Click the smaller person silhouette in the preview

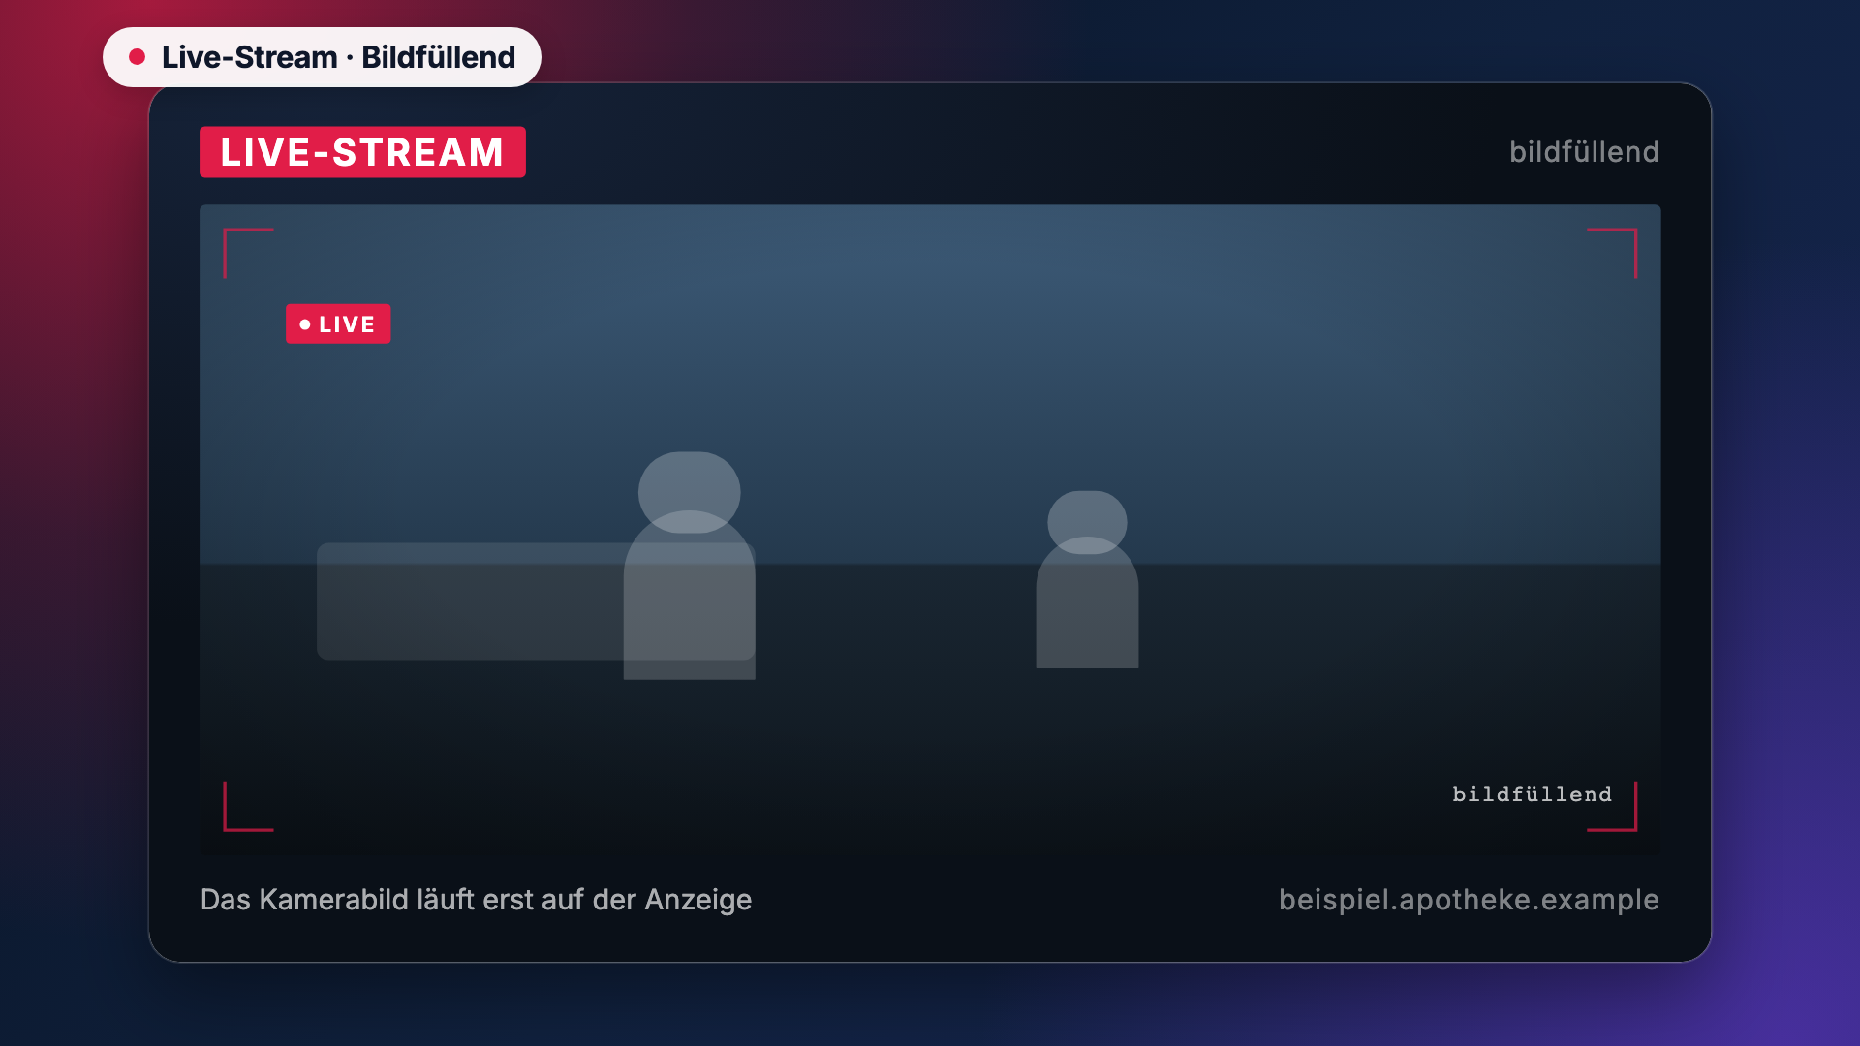[1087, 579]
